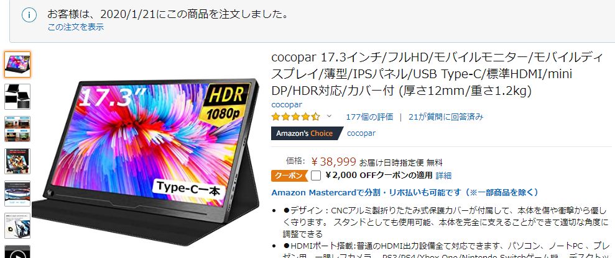Expand the star rating dropdown arrow
The height and width of the screenshot is (258, 615).
coord(329,116)
